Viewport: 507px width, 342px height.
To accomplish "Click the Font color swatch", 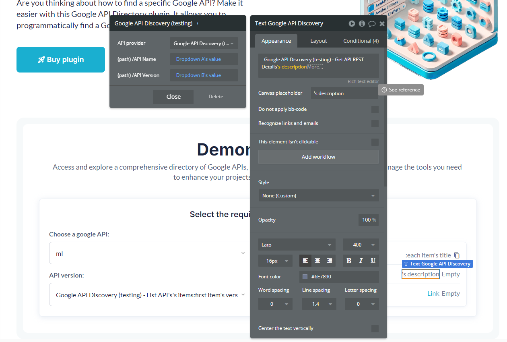I will [305, 277].
